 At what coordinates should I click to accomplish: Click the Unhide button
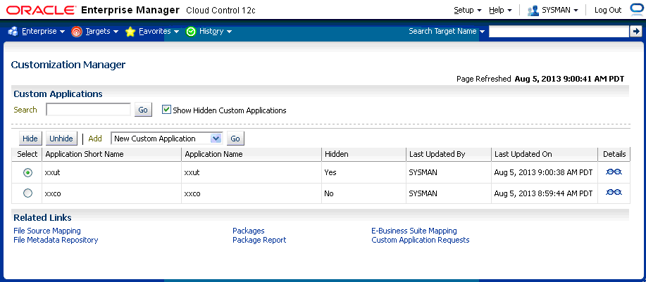(x=61, y=139)
